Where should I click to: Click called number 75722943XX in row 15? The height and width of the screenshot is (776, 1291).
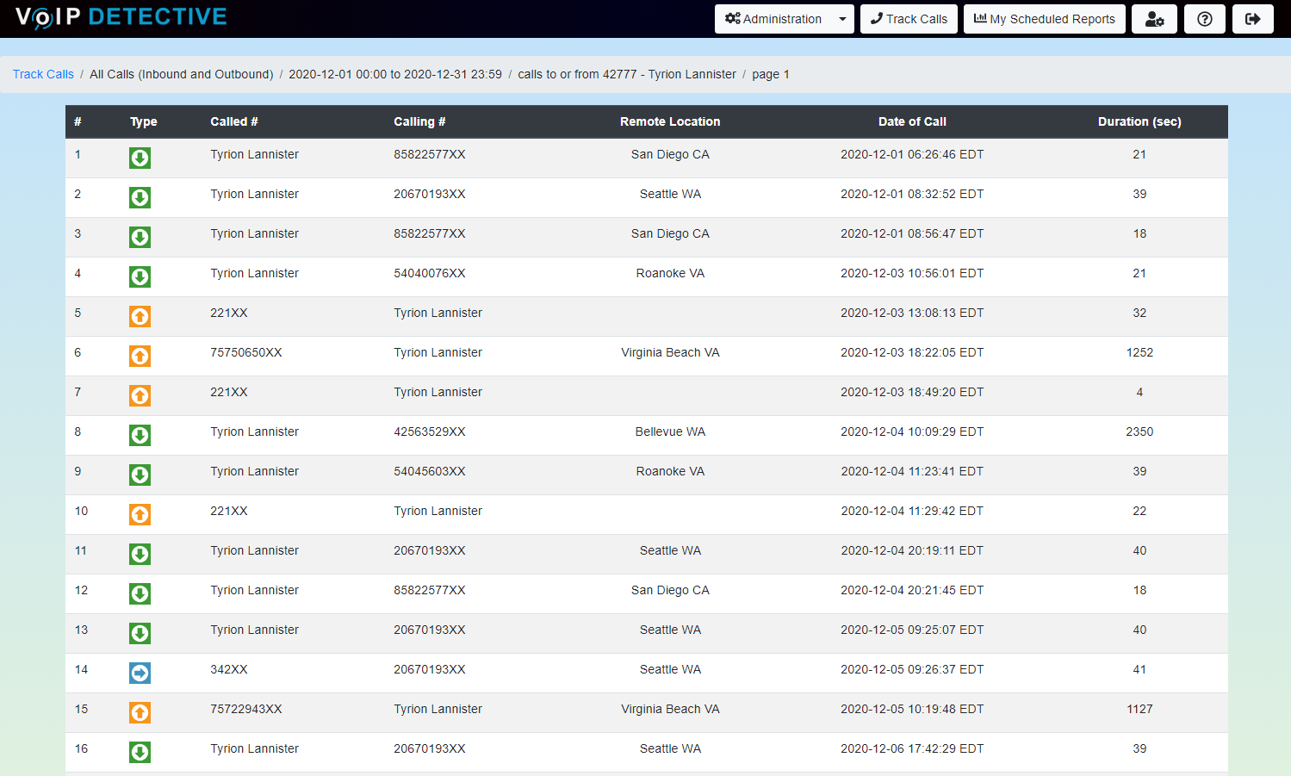coord(246,709)
